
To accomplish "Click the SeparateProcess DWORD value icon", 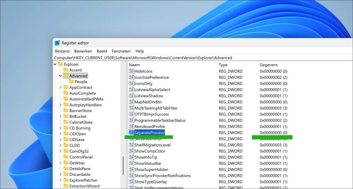I will click(131, 133).
